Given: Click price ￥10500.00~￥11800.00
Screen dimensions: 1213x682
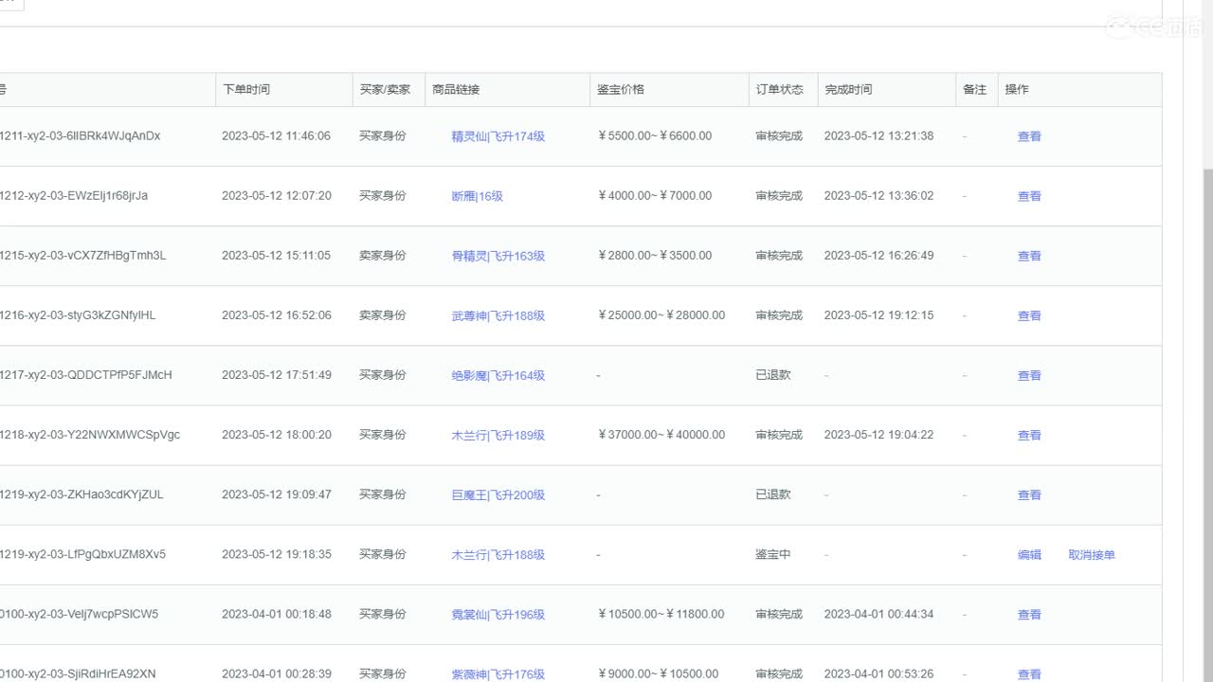Looking at the screenshot, I should click(x=661, y=613).
